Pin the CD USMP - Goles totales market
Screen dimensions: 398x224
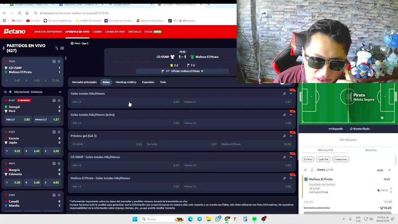285,157
